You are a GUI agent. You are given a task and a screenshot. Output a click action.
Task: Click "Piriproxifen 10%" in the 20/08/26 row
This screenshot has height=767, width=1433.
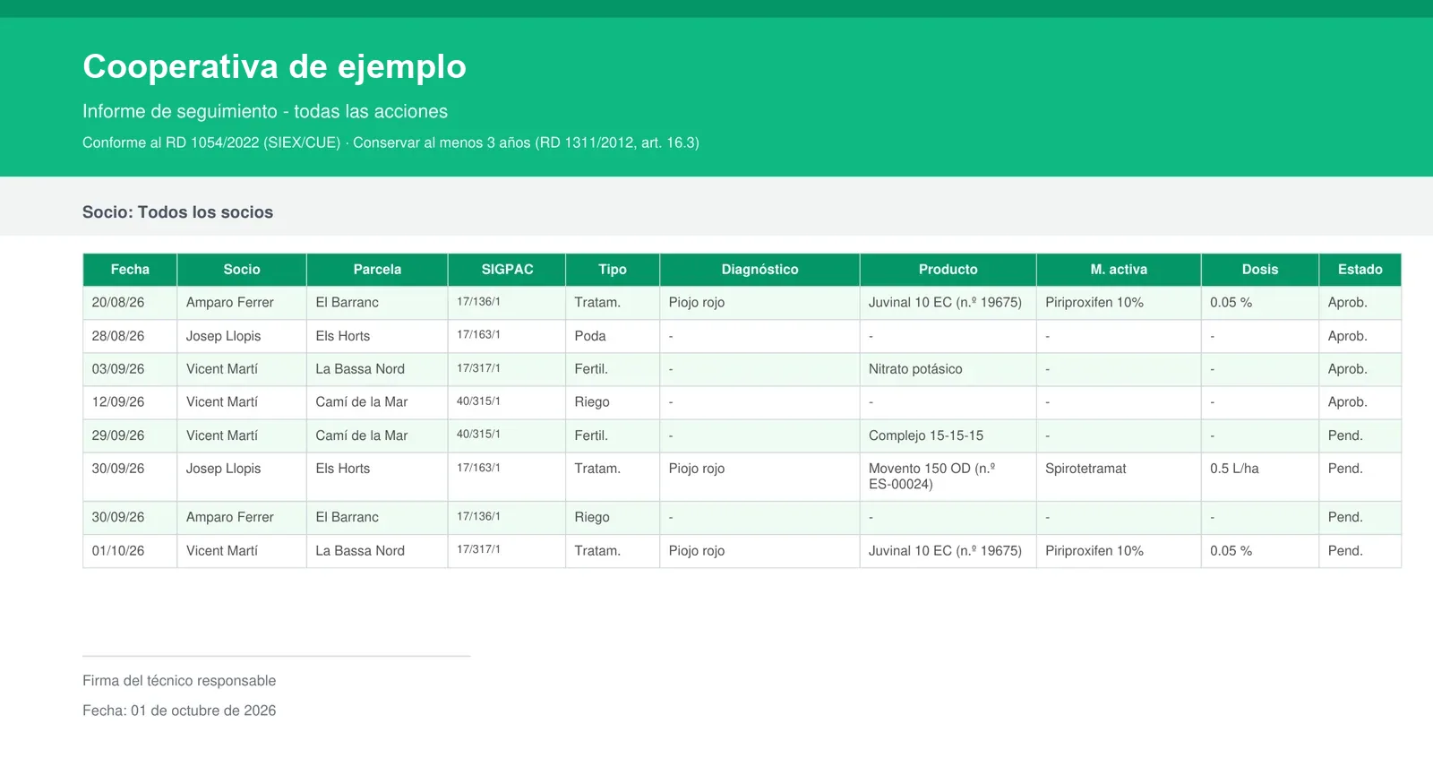pos(1094,303)
